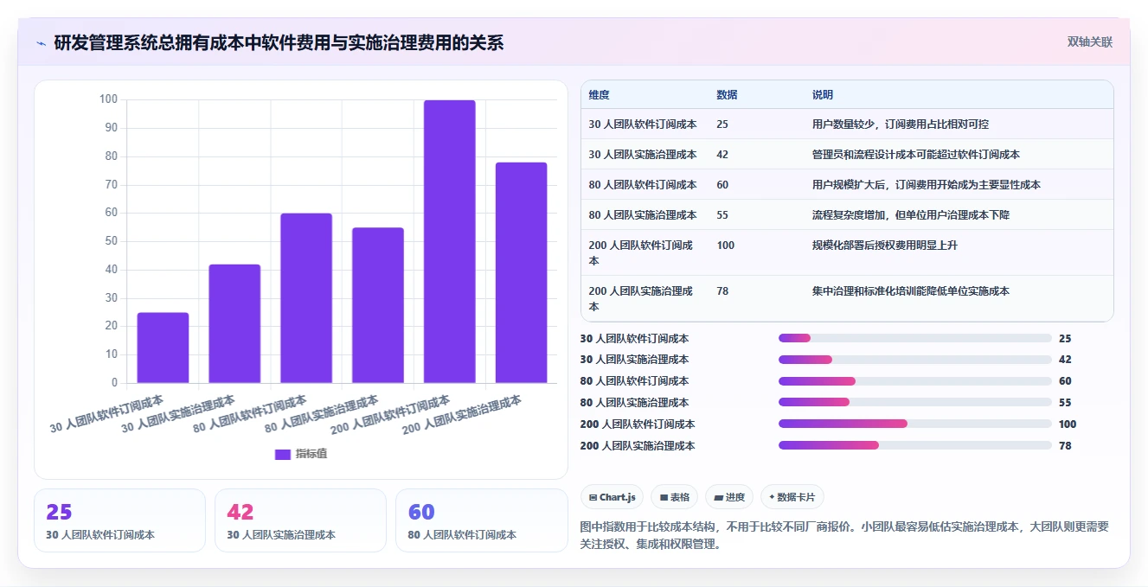This screenshot has width=1148, height=587.
Task: Click the progress bar showing value 25
Action: pos(915,338)
